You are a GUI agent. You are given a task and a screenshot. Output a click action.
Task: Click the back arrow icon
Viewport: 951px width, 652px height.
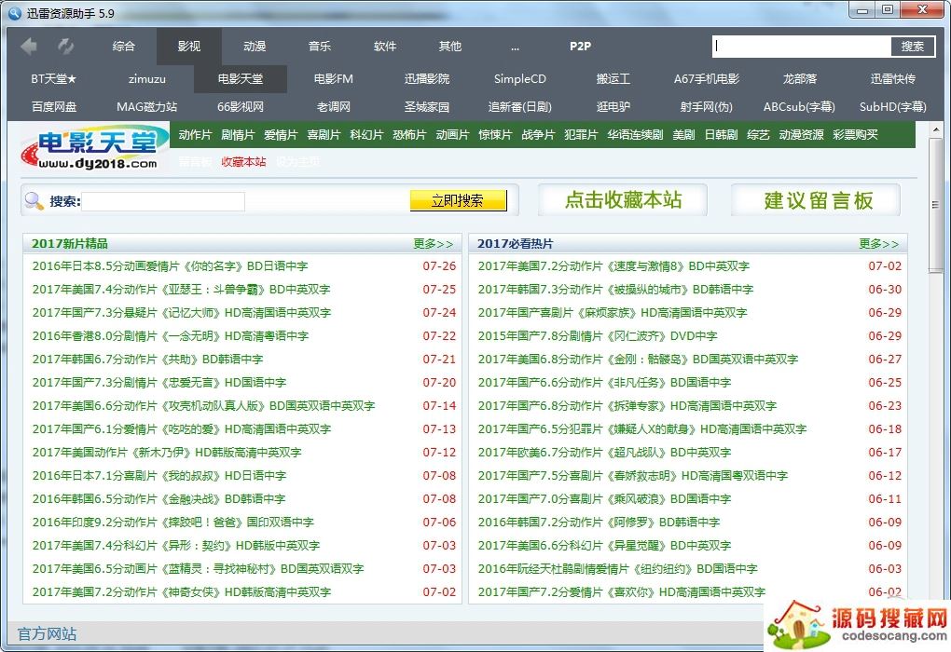click(x=29, y=46)
